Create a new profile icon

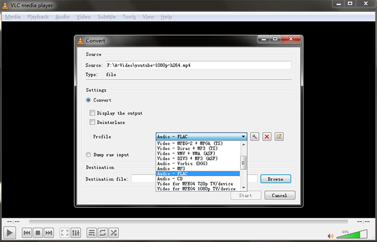point(279,137)
